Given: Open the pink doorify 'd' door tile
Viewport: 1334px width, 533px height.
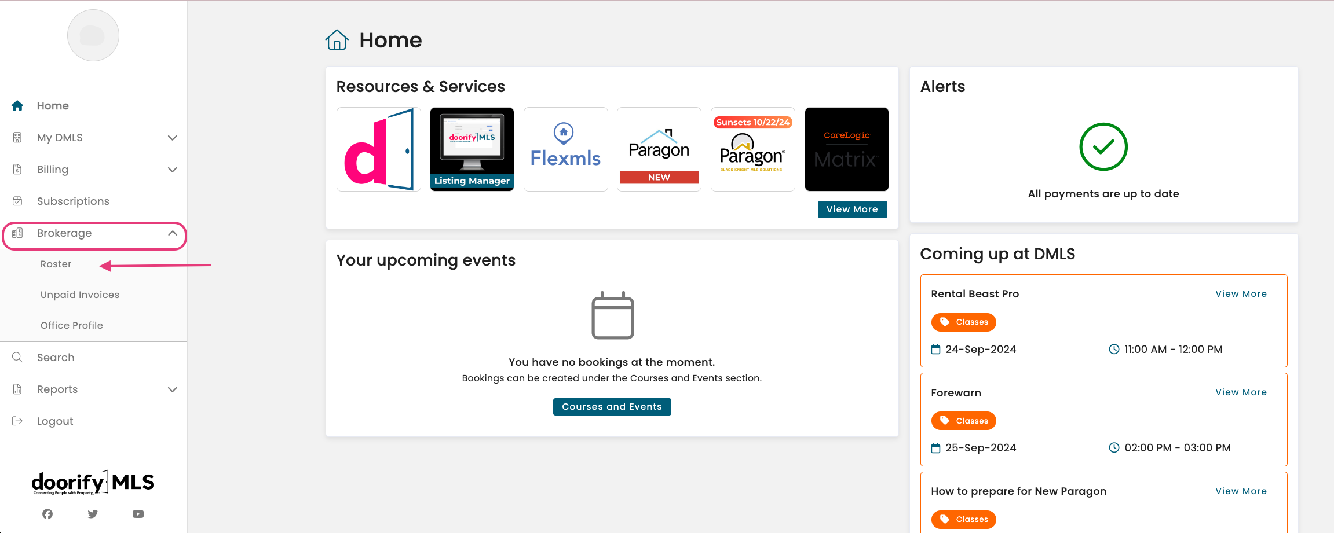Looking at the screenshot, I should pos(379,149).
